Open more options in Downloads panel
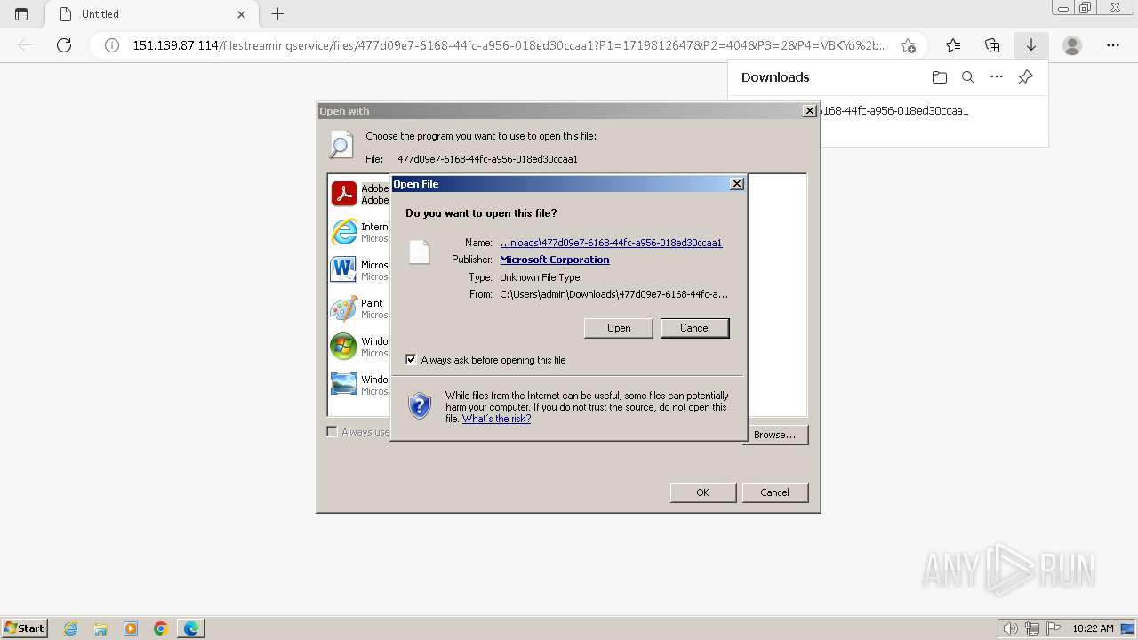The image size is (1138, 640). (x=997, y=77)
